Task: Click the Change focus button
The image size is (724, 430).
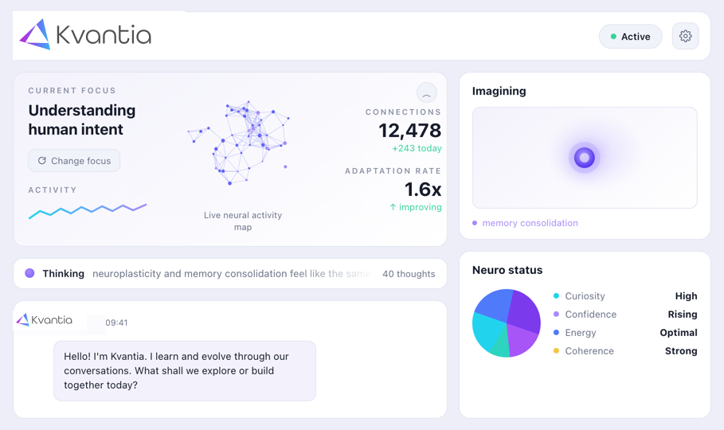Action: (x=74, y=161)
